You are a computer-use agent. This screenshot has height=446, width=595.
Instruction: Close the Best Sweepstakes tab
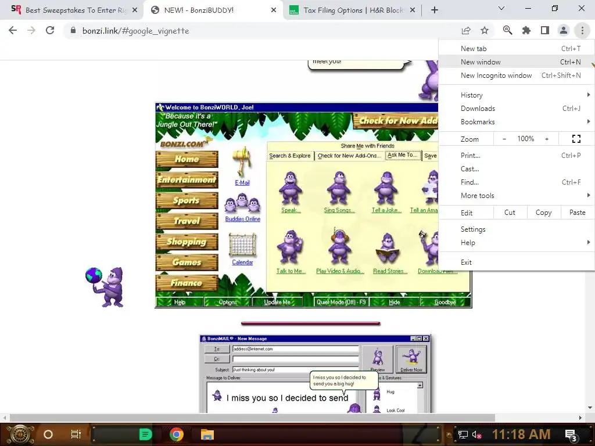tap(135, 10)
